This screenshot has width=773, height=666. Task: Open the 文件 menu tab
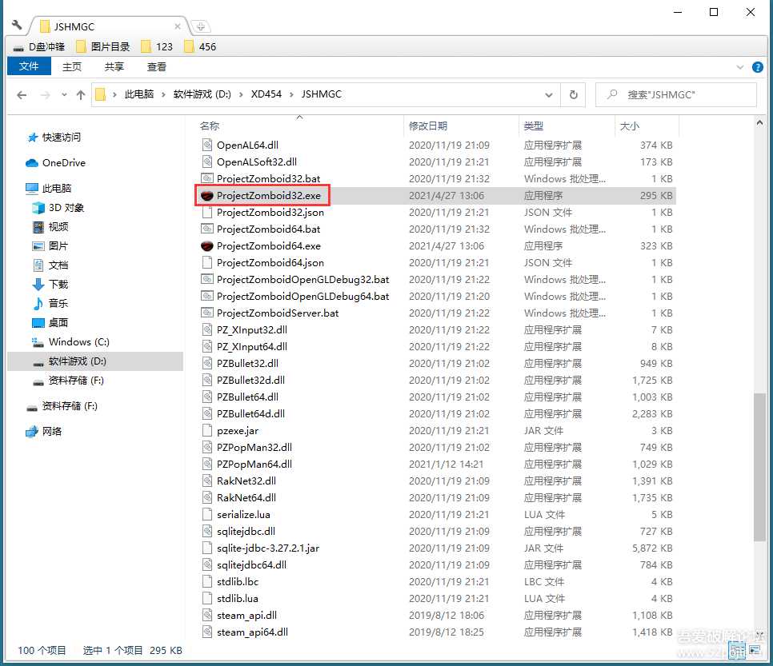click(29, 66)
